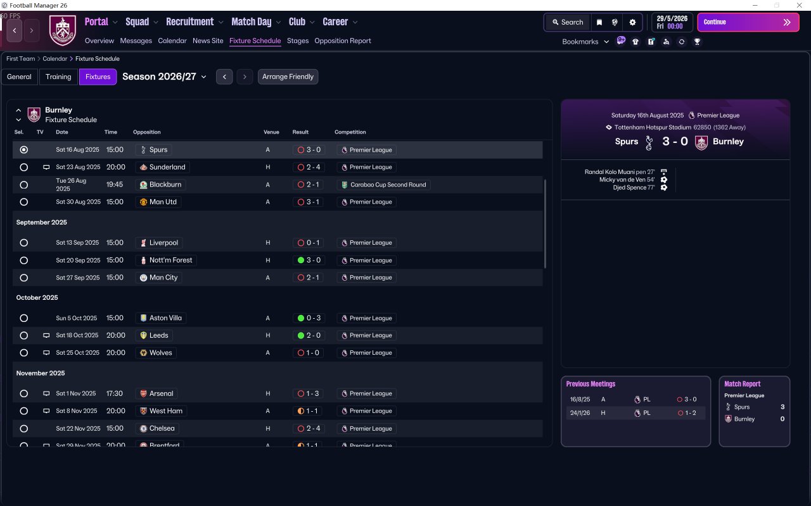Open the Portal dropdown menu
Viewport: 811px width, 506px height.
[101, 22]
